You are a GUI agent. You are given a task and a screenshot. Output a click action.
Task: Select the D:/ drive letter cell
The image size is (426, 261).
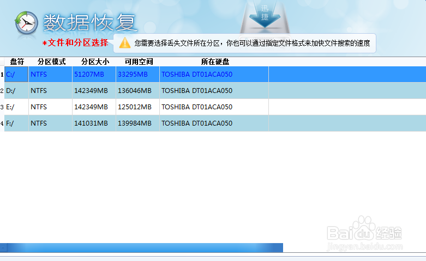(x=16, y=91)
